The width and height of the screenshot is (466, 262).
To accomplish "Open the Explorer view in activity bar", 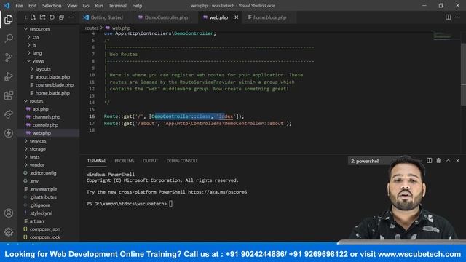I will [9, 20].
